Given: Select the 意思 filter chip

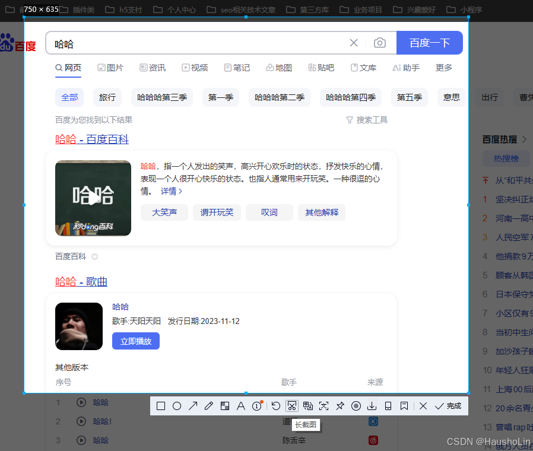Looking at the screenshot, I should pos(452,97).
